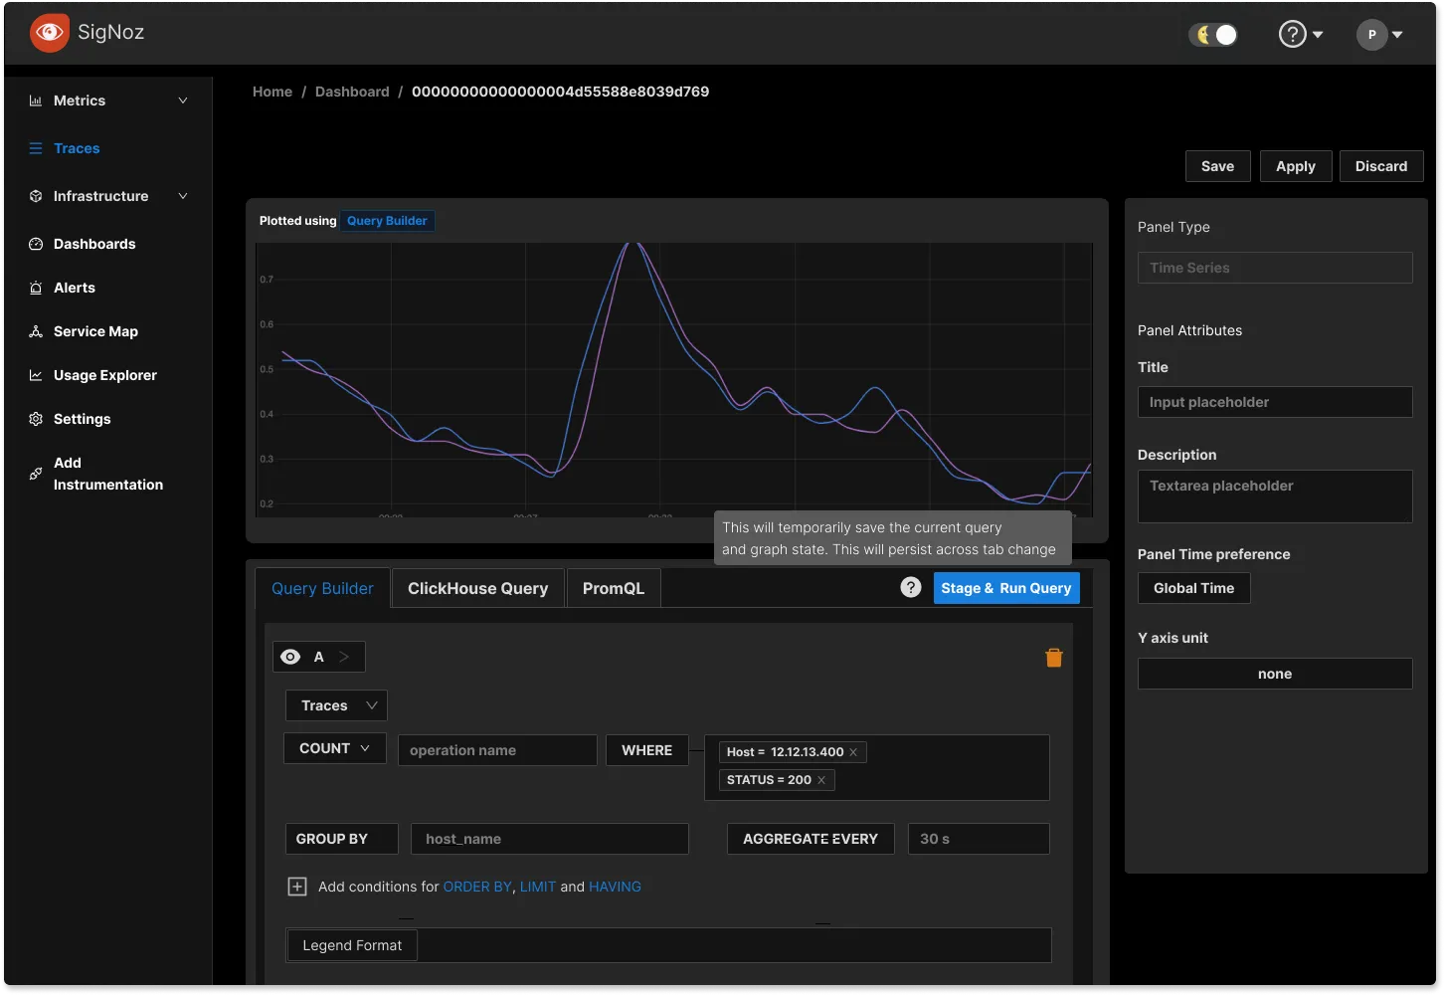Click the panel Title input field
Screen dimensions: 1444x995
1274,402
